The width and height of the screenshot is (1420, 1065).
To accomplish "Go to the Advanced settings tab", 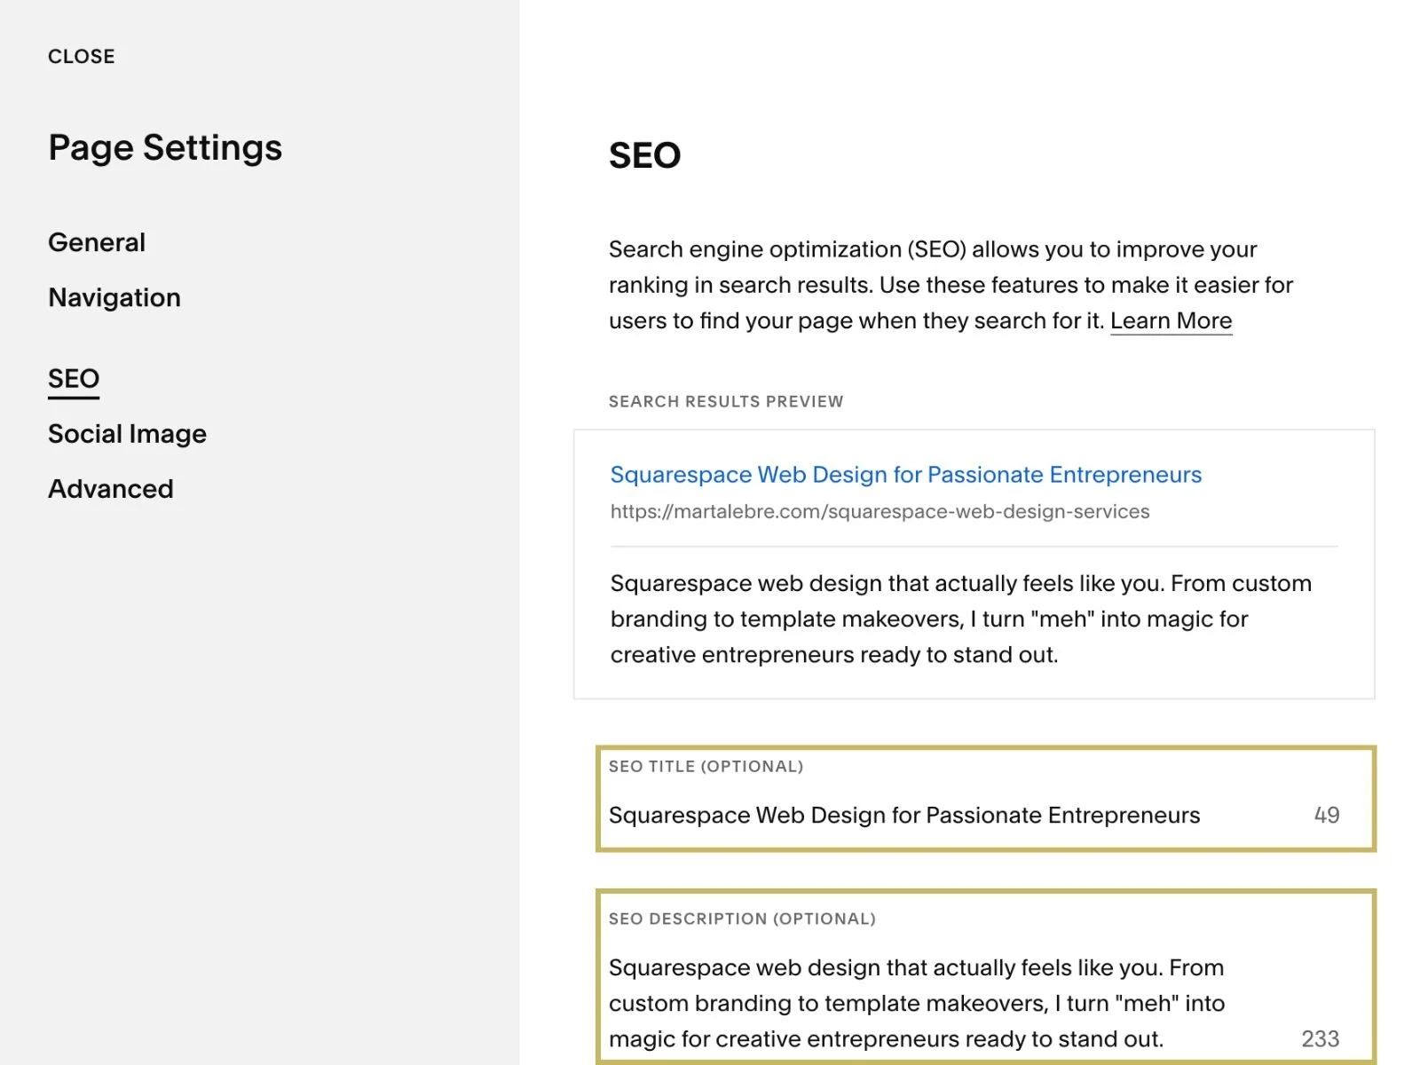I will (111, 489).
